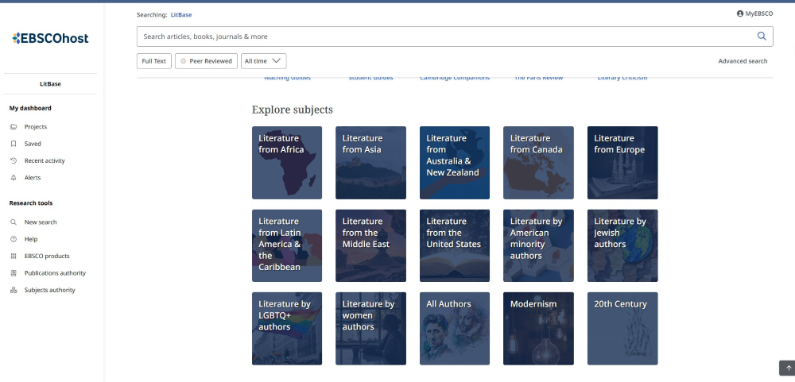Screen dimensions: 795x382
Task: Open 20th Century subject tile
Action: 622,328
